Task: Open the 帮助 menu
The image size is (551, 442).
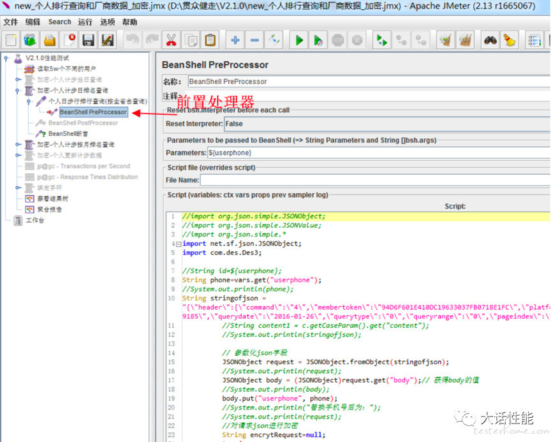Action: point(129,22)
